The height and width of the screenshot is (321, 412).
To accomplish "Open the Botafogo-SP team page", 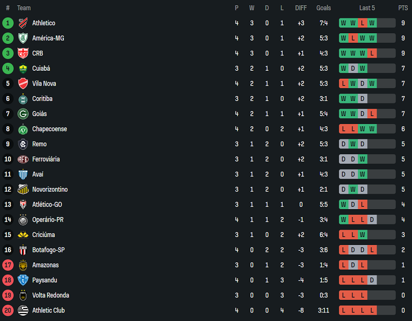I will click(x=48, y=250).
